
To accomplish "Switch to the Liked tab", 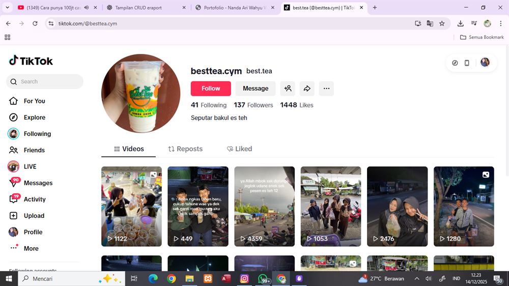I will click(x=239, y=149).
